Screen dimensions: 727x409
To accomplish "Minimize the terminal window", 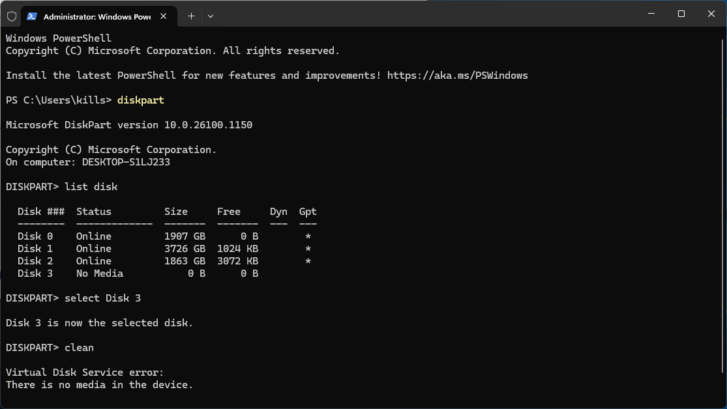I will click(x=651, y=14).
